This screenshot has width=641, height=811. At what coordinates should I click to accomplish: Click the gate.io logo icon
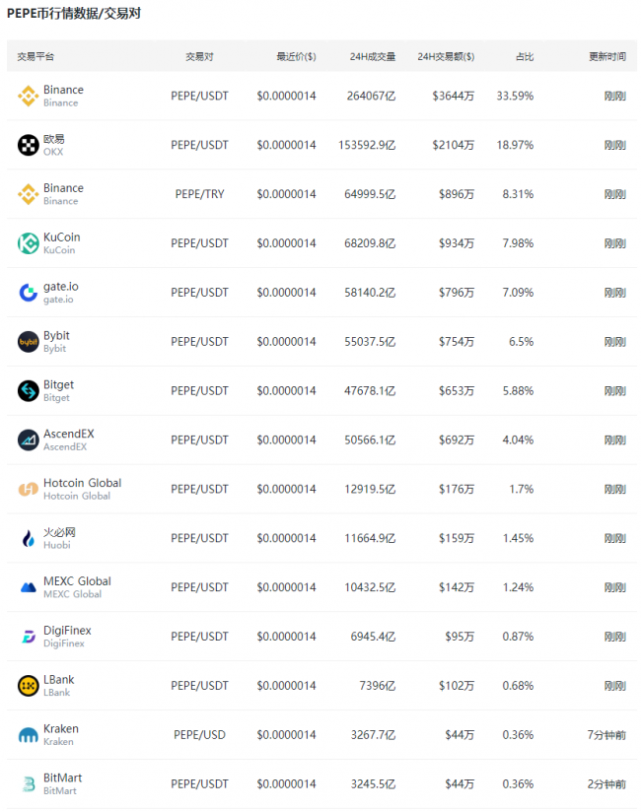click(28, 293)
